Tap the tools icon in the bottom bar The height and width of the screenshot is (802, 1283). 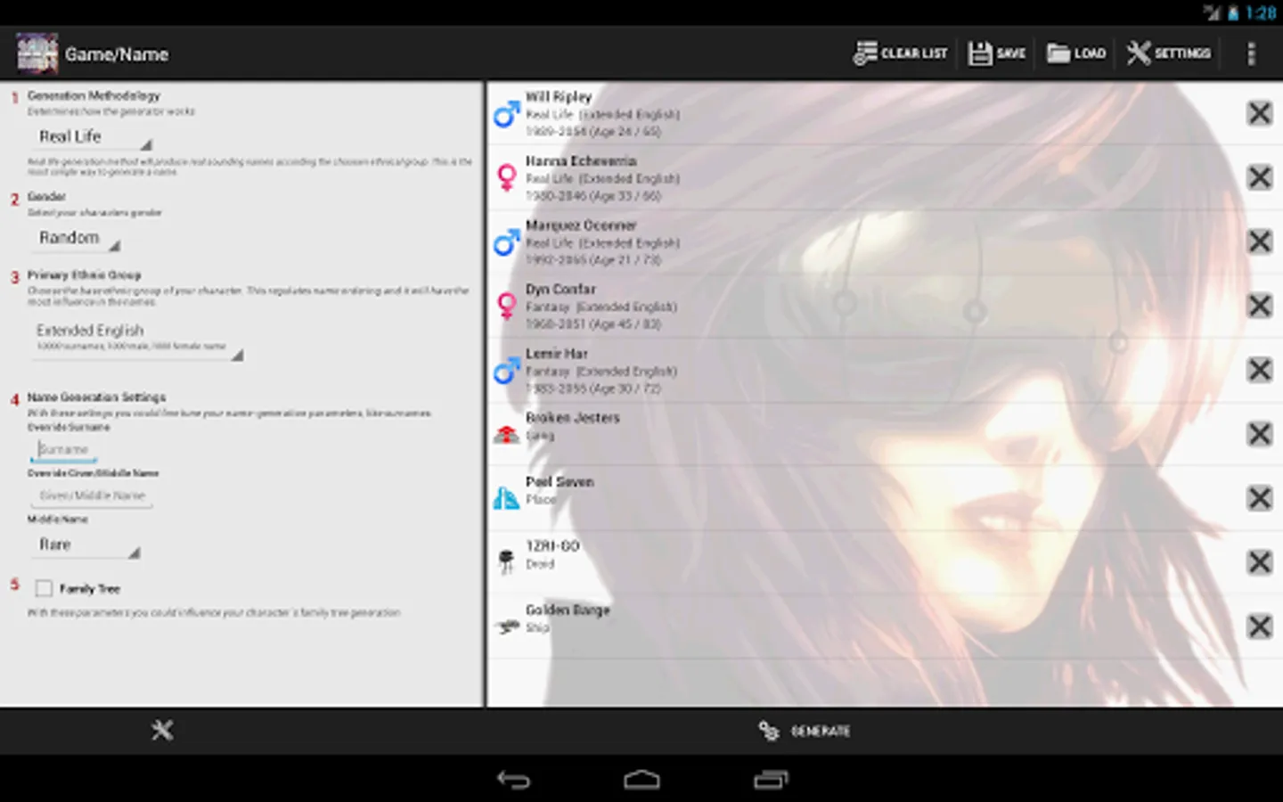162,731
